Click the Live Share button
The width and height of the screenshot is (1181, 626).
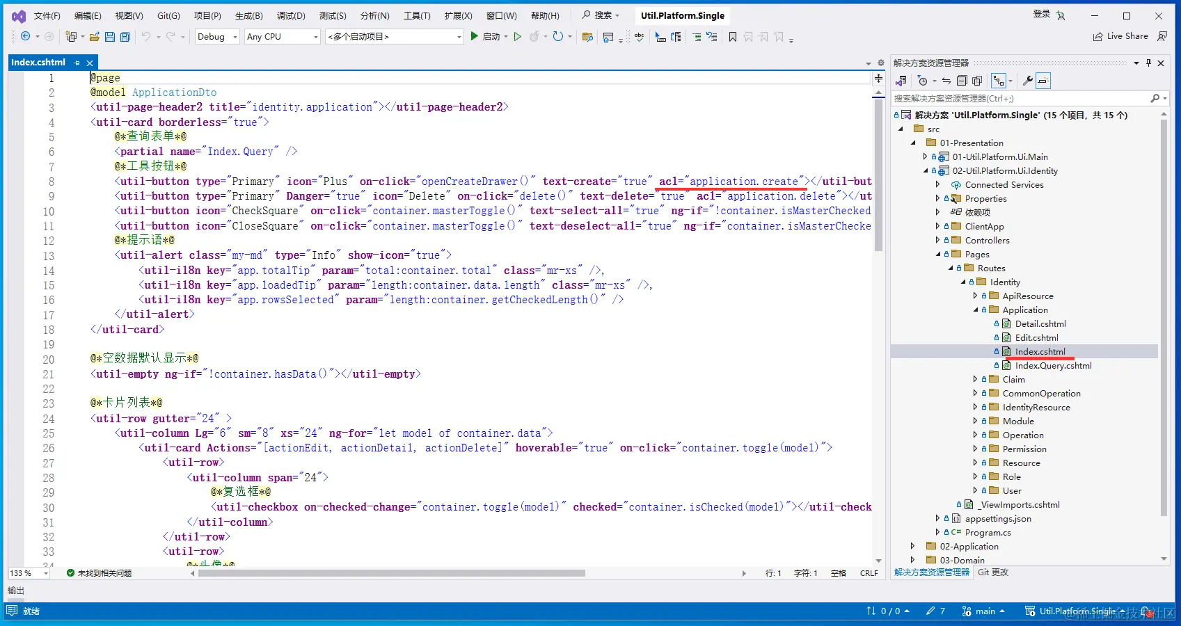pos(1120,36)
